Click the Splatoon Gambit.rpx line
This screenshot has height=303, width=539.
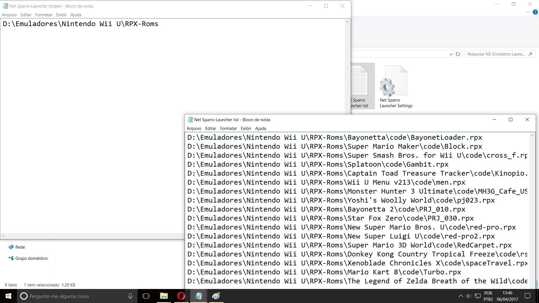tap(318, 164)
